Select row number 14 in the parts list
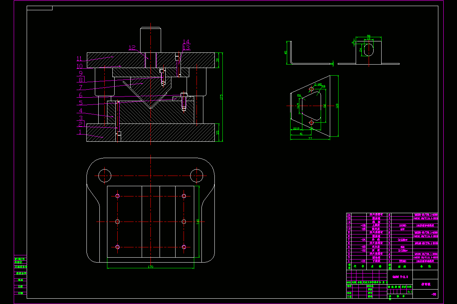 [x=349, y=215]
